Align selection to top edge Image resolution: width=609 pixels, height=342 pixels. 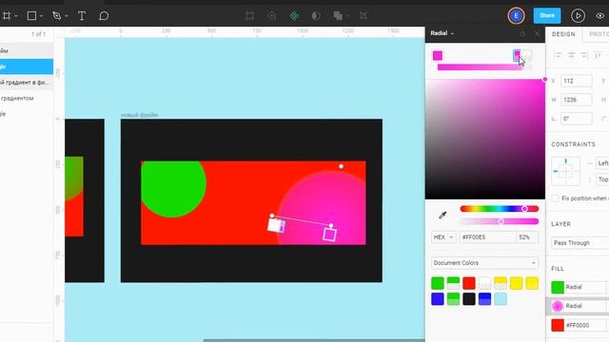click(598, 56)
